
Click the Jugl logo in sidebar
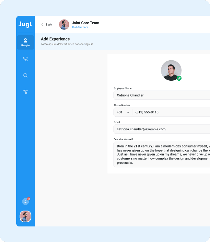pyautogui.click(x=25, y=25)
